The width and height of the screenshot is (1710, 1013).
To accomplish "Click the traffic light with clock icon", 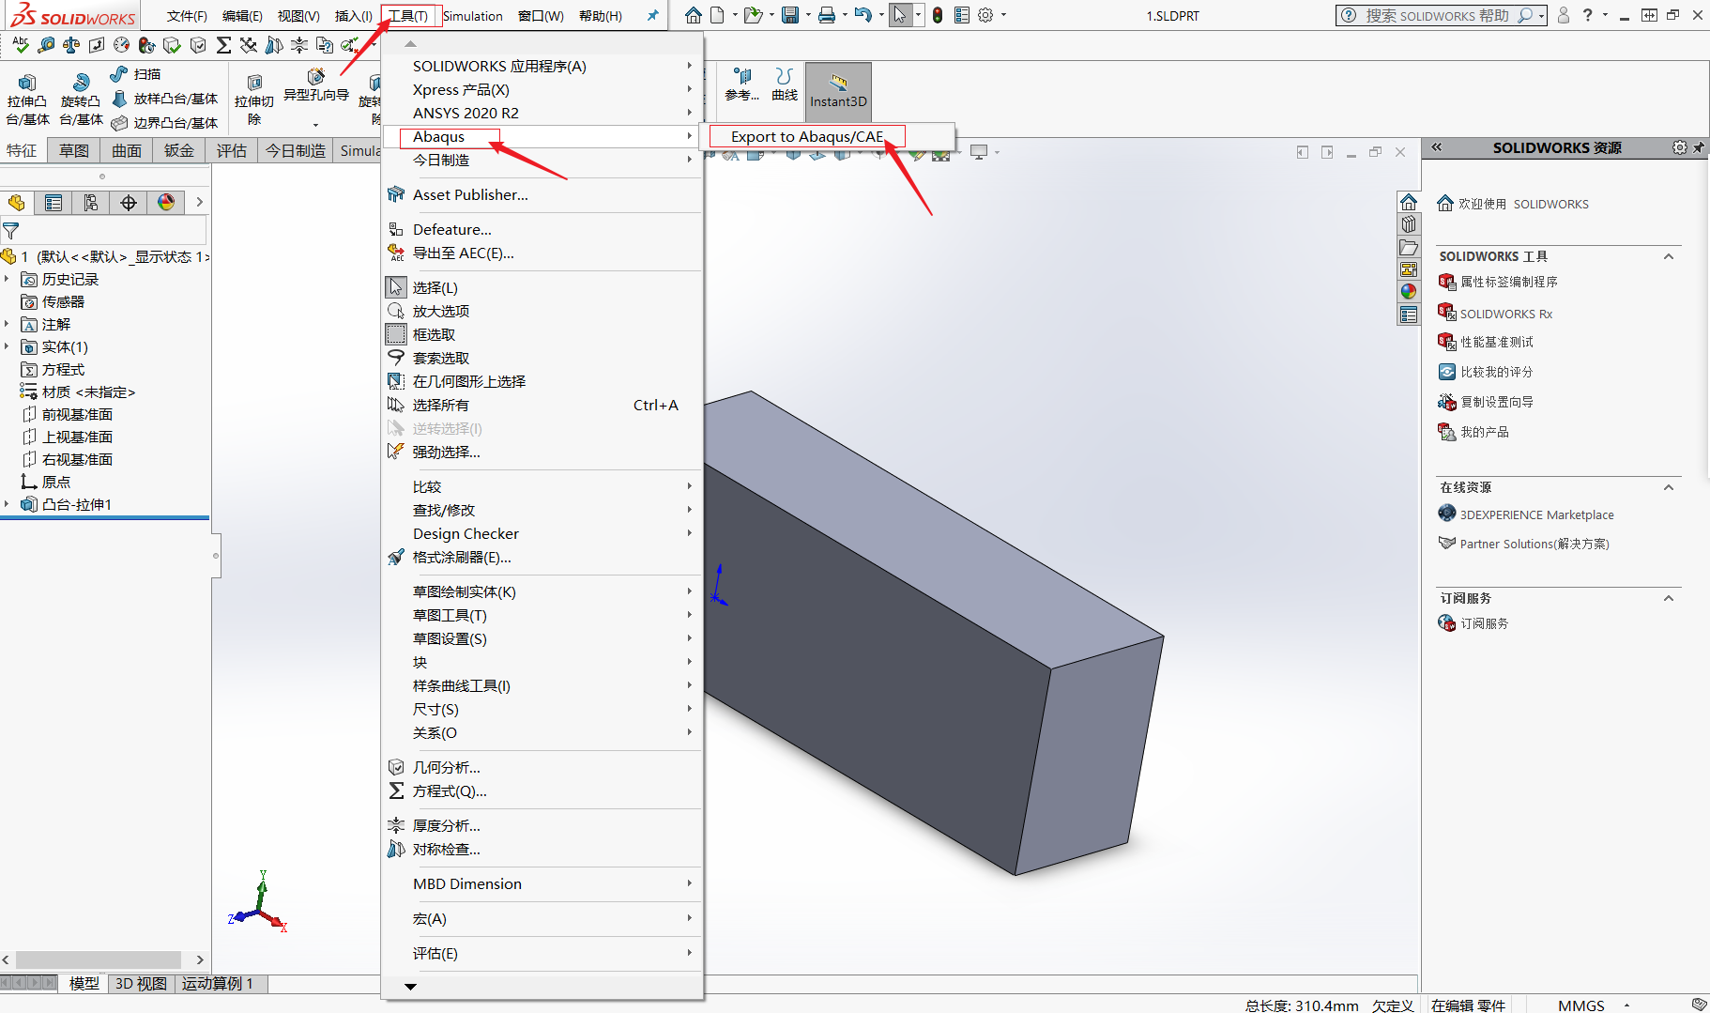I will [147, 44].
